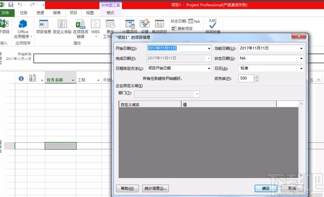Open quick access toolbar customize arrow
The height and width of the screenshot is (197, 324).
click(x=43, y=5)
